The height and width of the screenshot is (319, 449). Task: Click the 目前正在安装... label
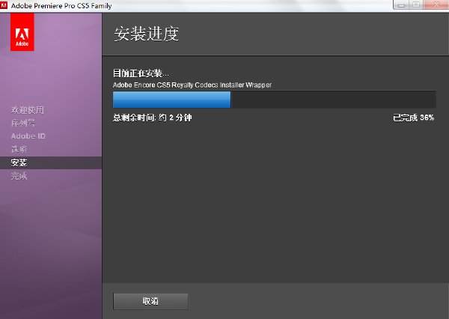pos(141,73)
